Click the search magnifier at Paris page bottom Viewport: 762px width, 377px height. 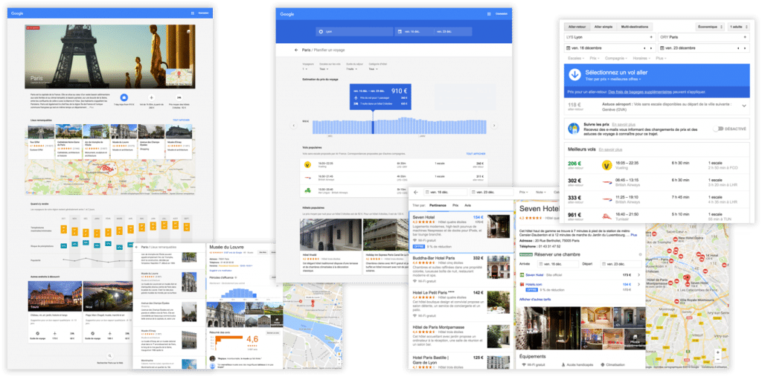(x=110, y=356)
